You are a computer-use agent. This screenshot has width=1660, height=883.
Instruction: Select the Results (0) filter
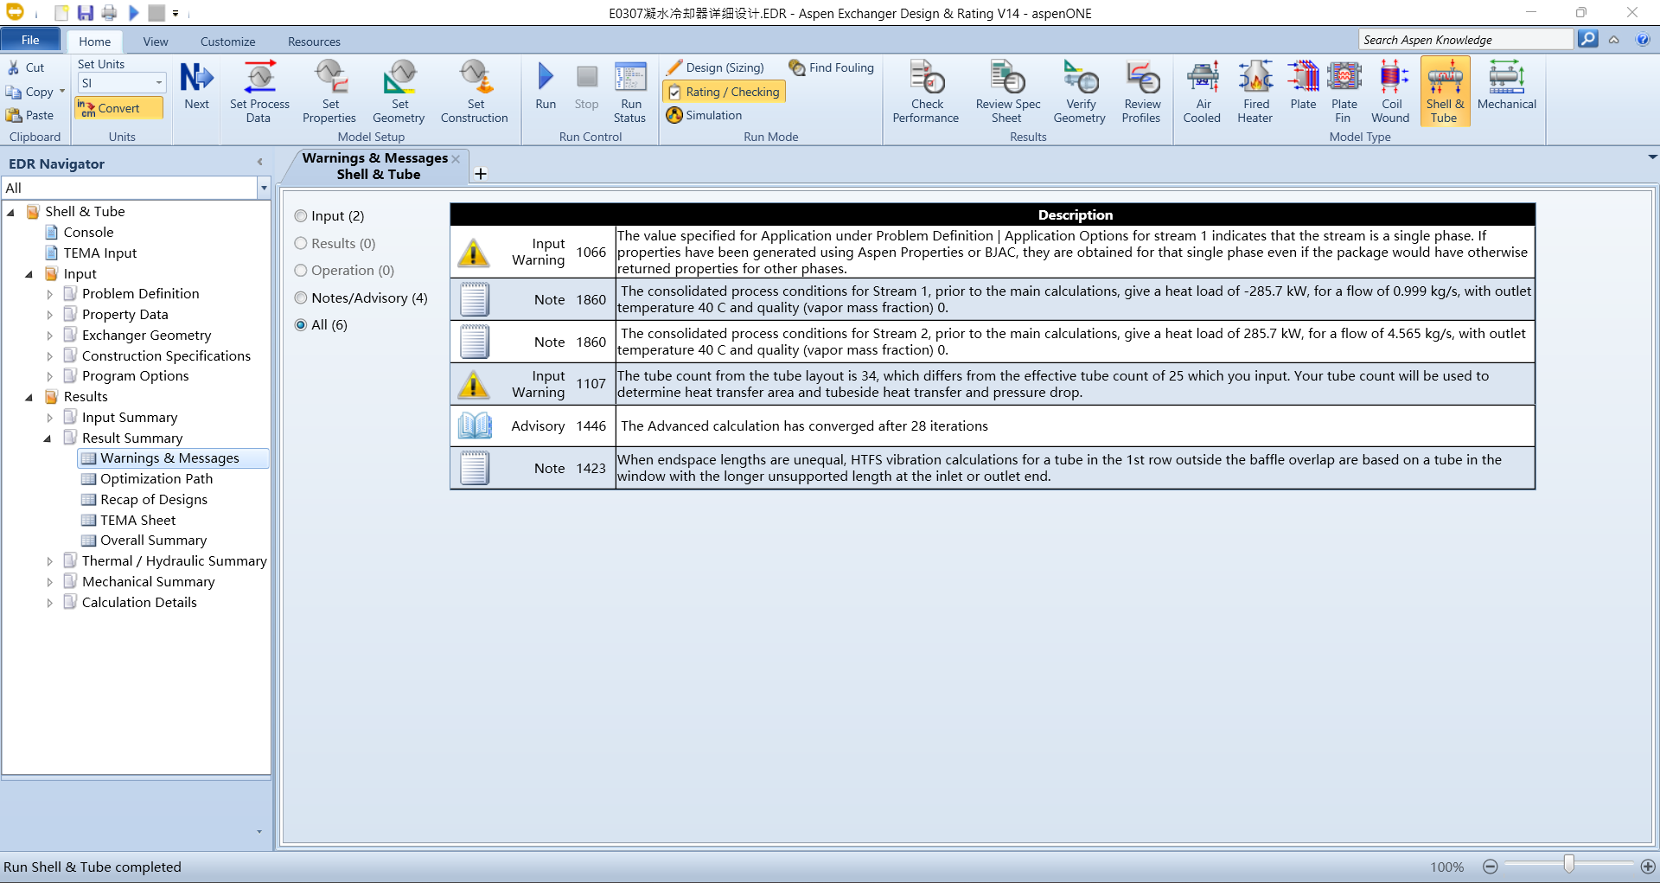coord(335,244)
